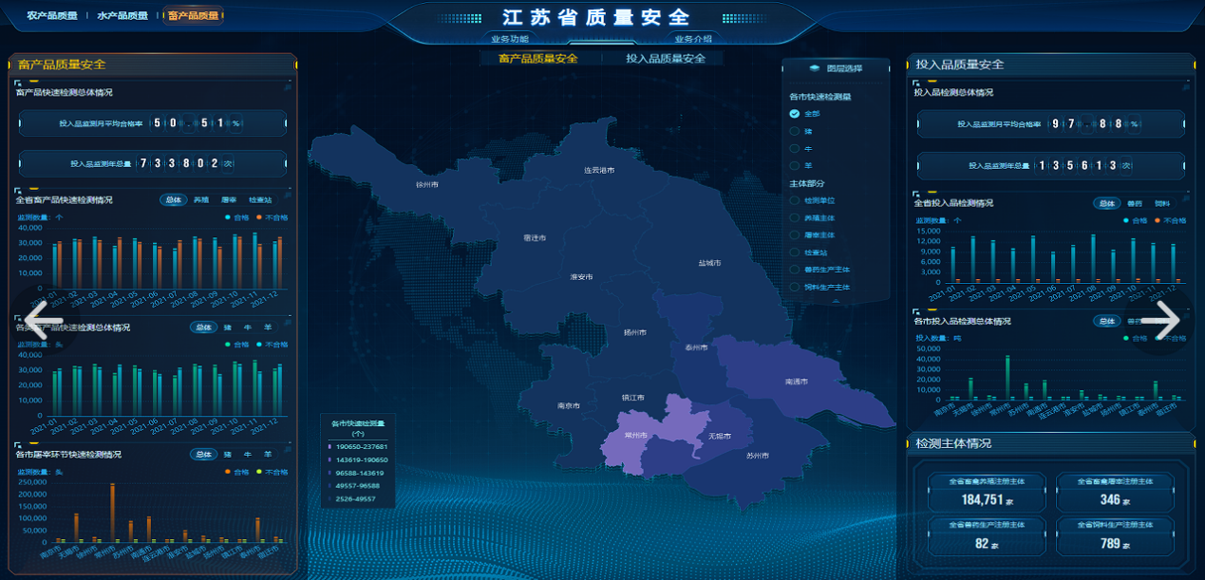1205x580 pixels.
Task: Click 兽药 filter in 全省投入品检测情况
Action: [1135, 203]
